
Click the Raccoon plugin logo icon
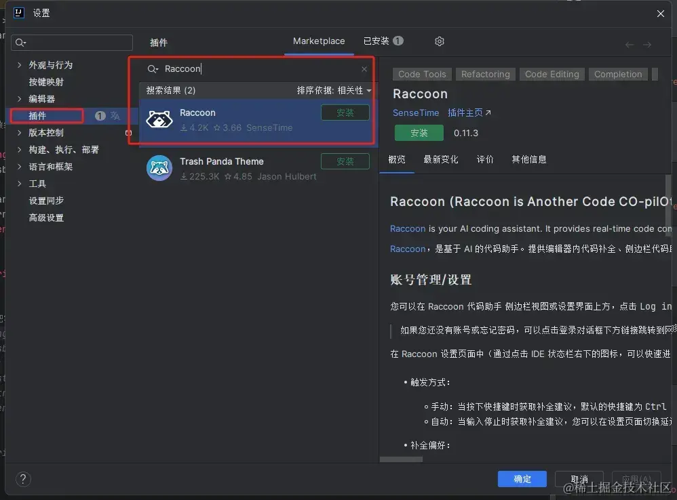click(x=159, y=119)
